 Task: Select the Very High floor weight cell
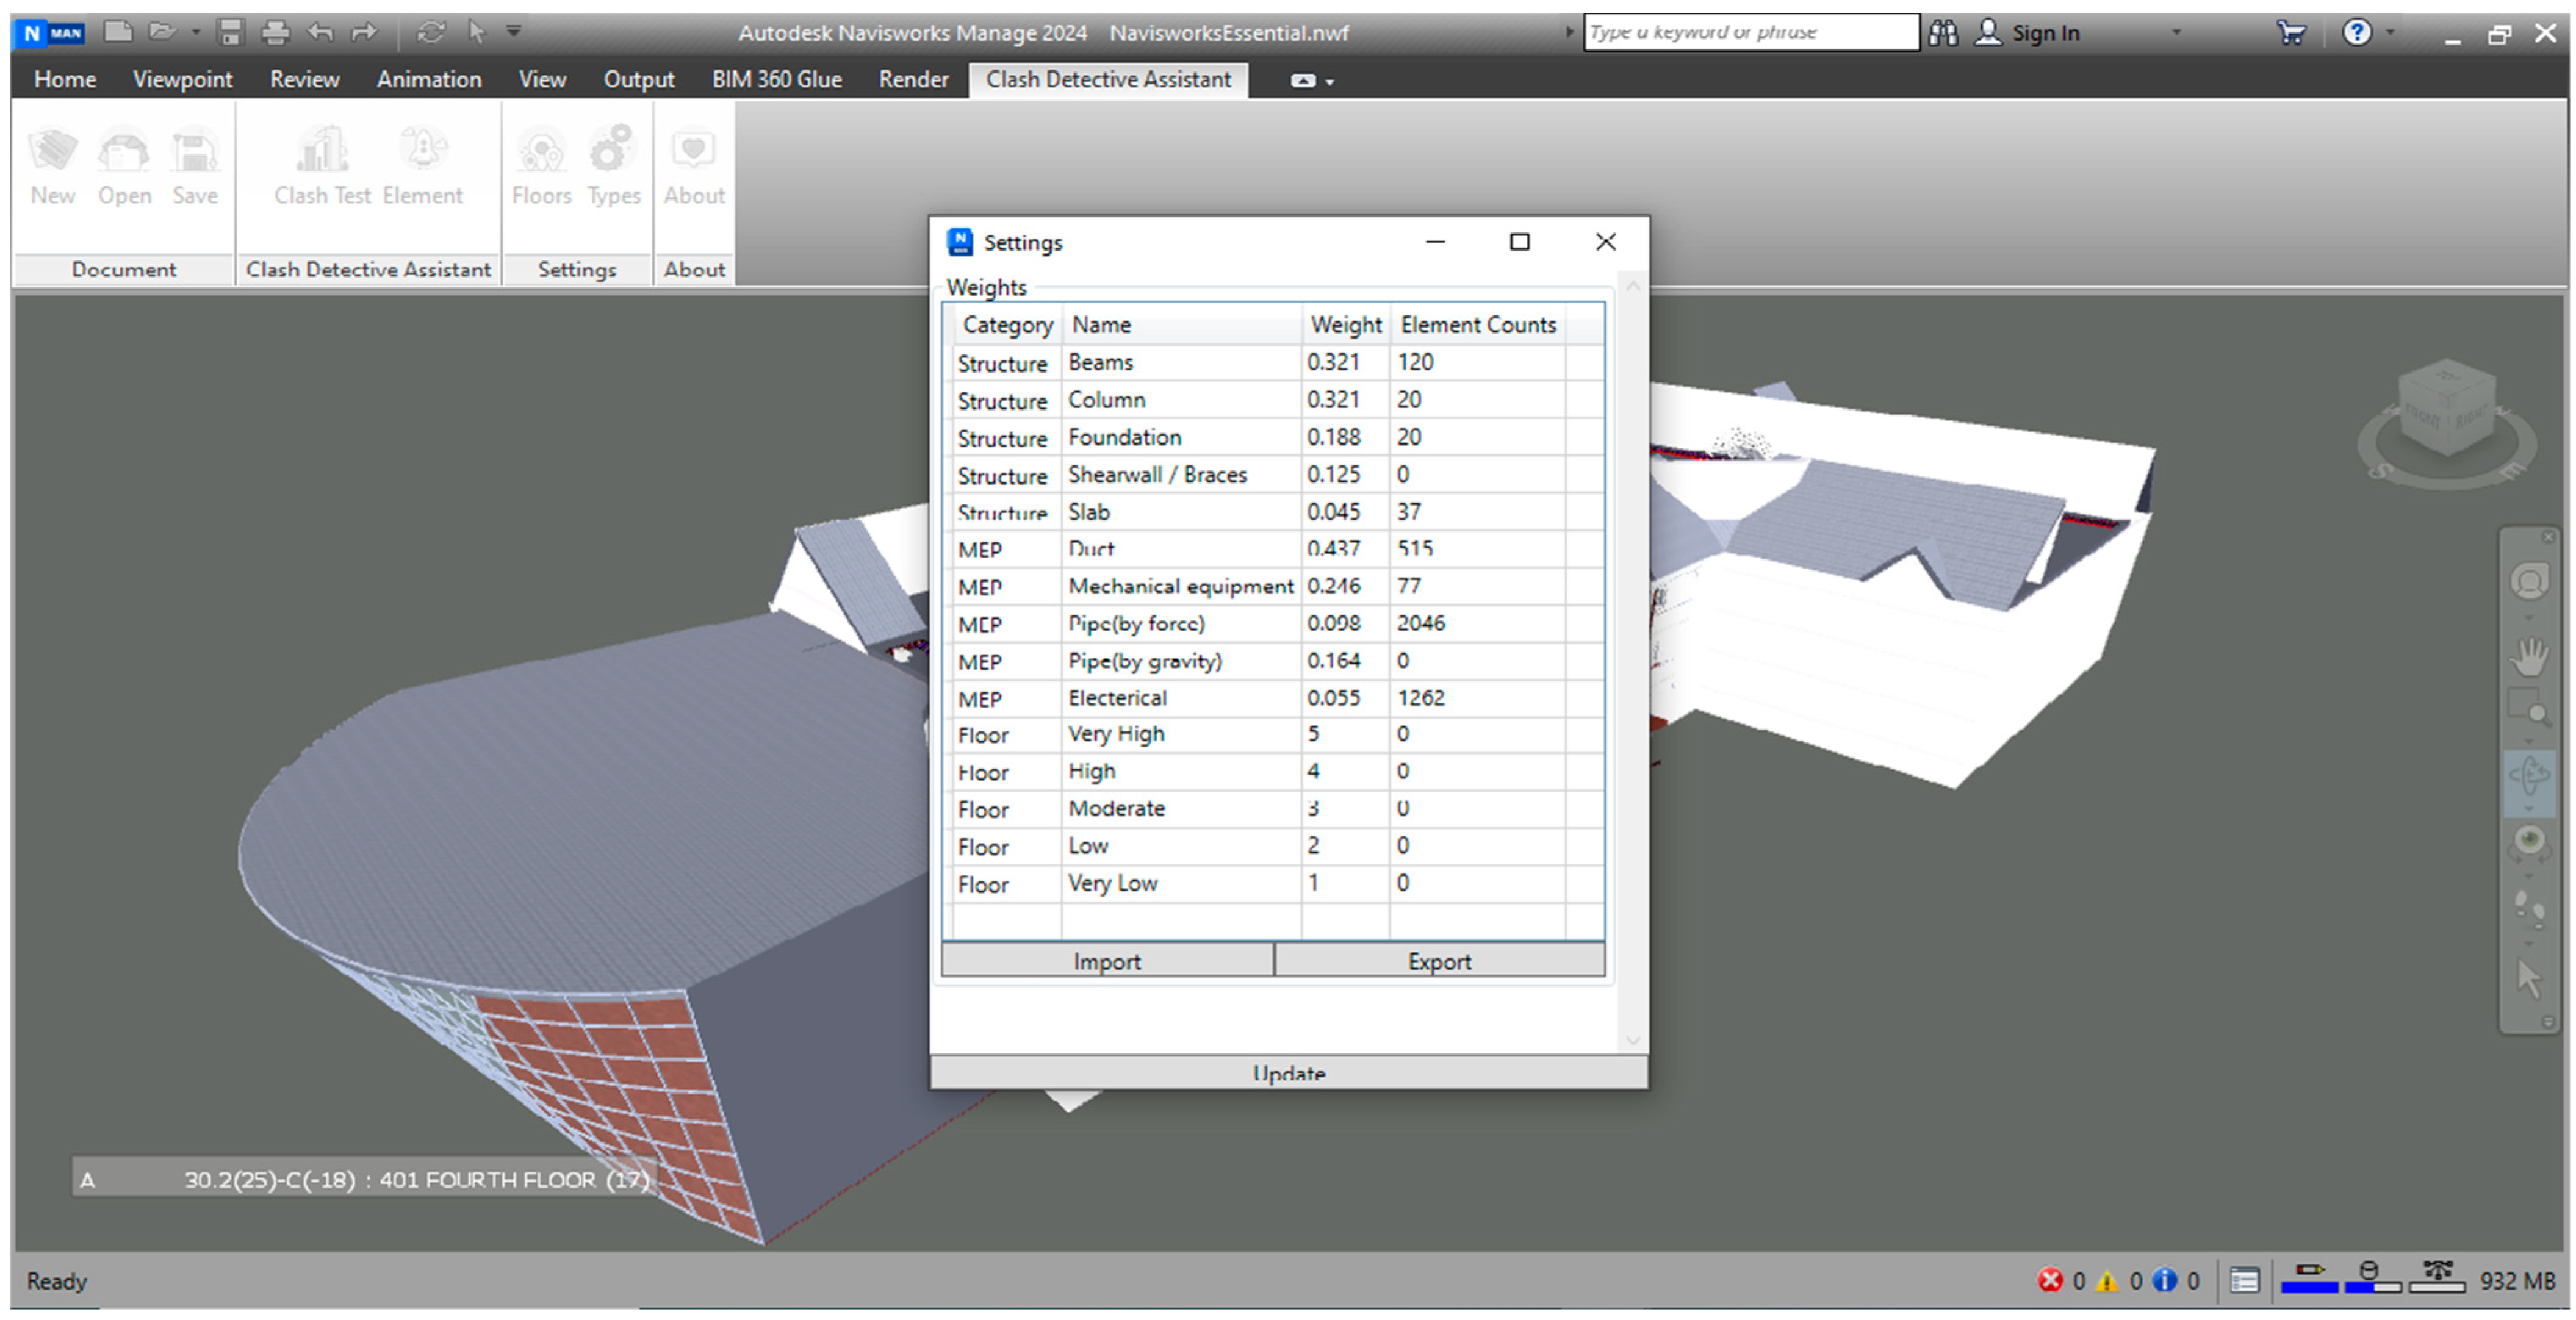pyautogui.click(x=1345, y=734)
